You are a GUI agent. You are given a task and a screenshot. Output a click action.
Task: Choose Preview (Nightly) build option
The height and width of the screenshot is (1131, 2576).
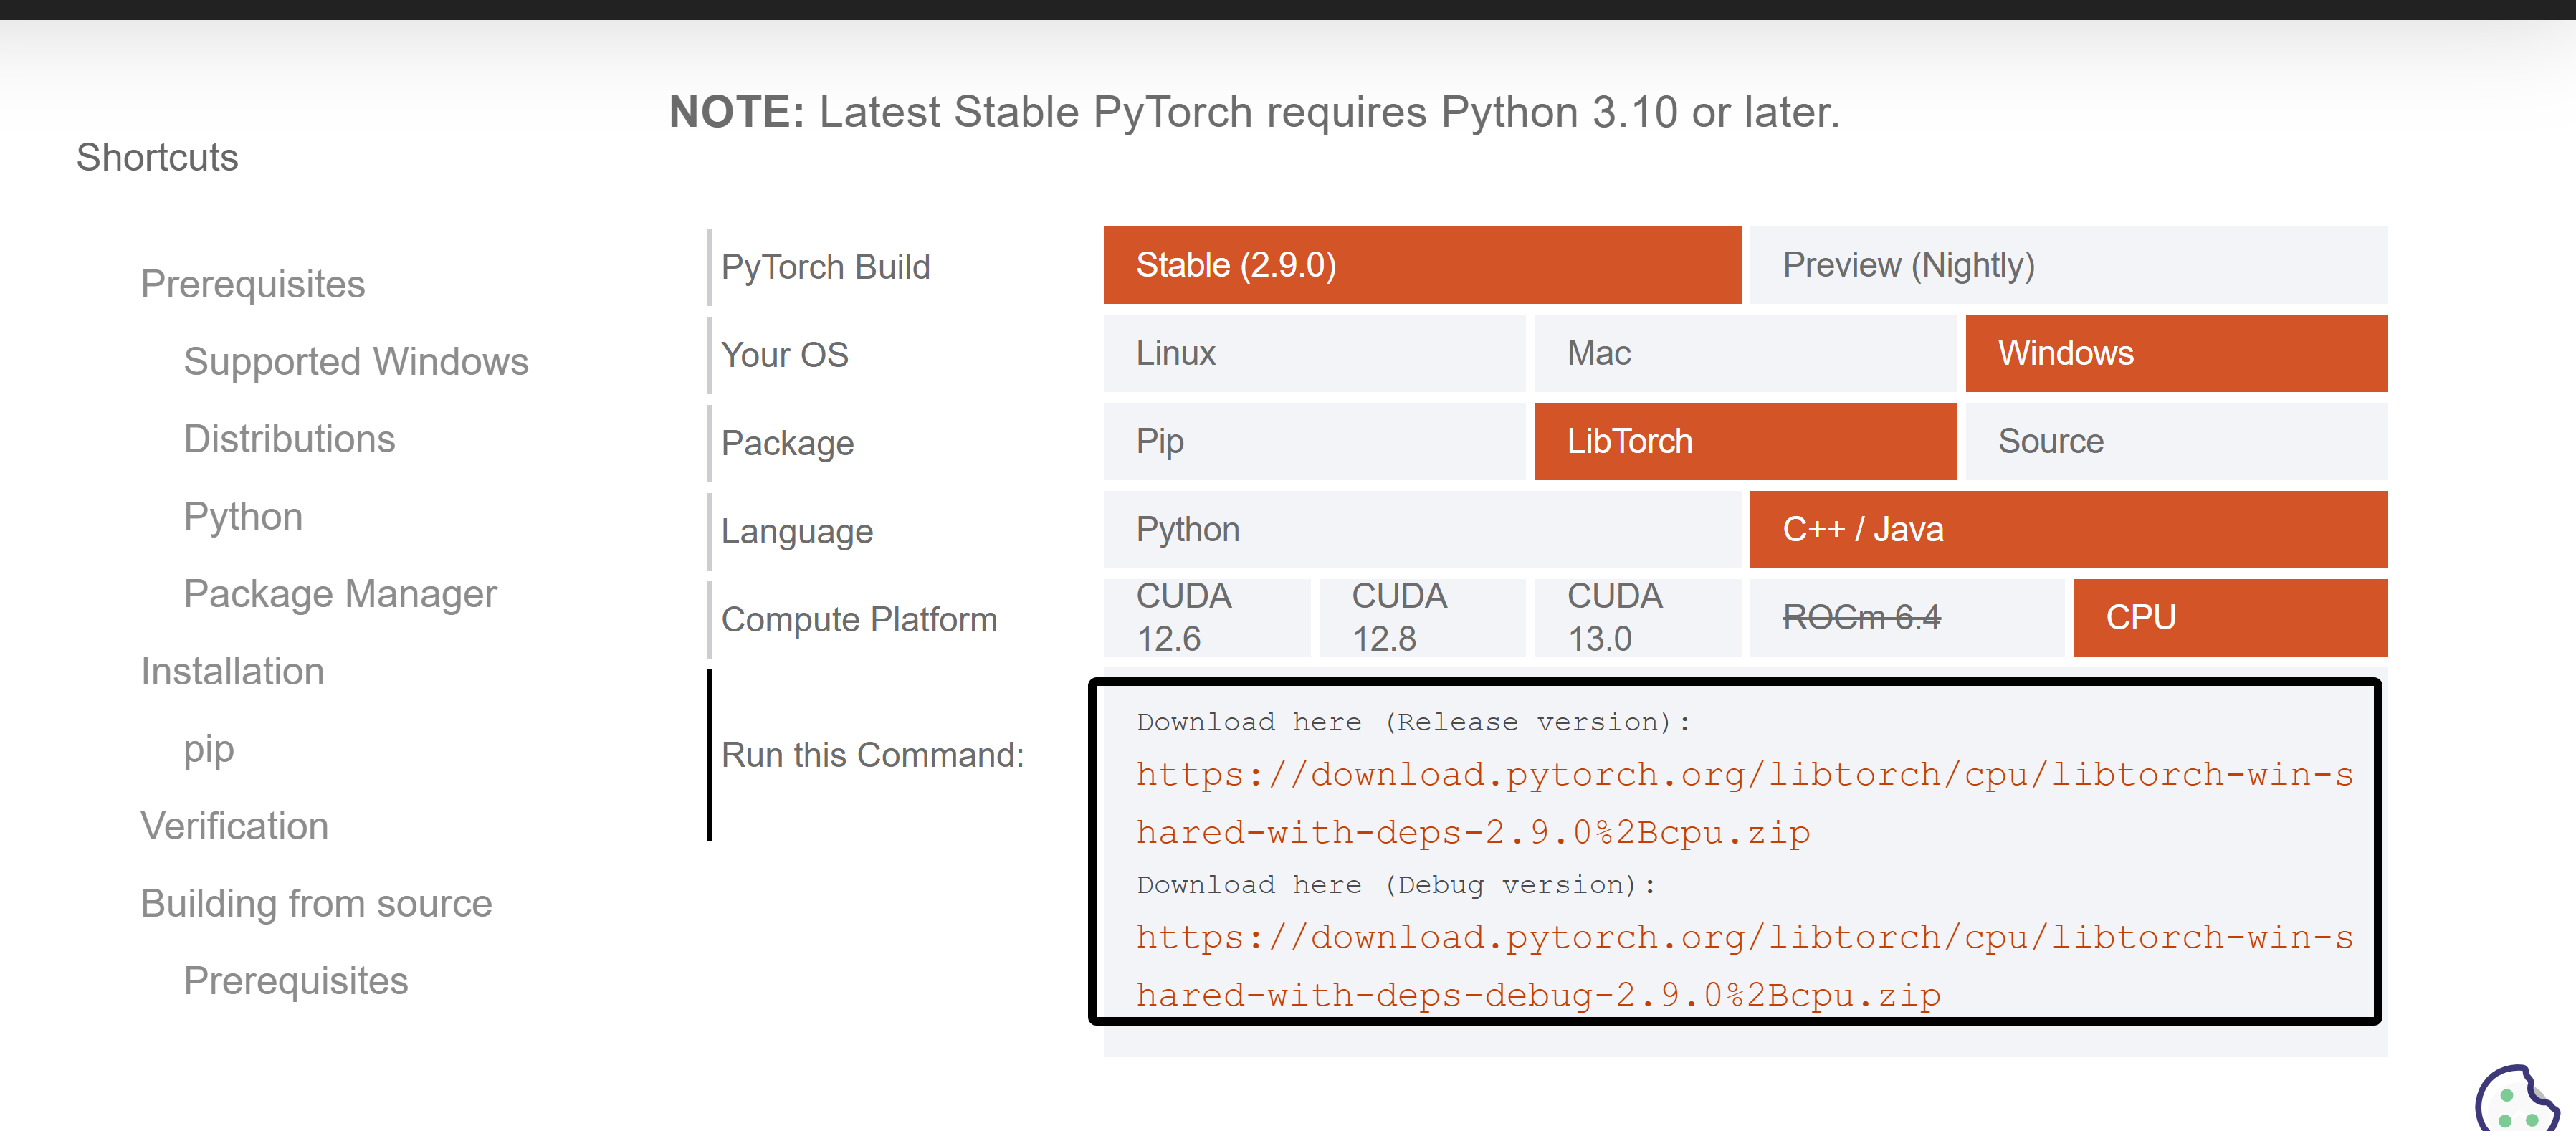click(x=2067, y=265)
